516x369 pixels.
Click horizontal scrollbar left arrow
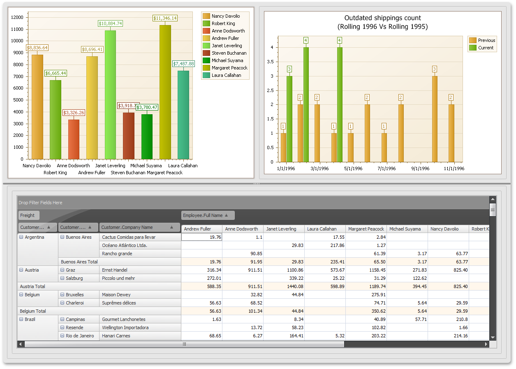tap(20, 344)
